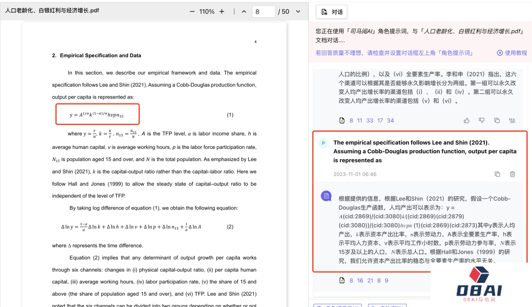
Task: Click the purple AI response avatar icon
Action: tap(326, 196)
